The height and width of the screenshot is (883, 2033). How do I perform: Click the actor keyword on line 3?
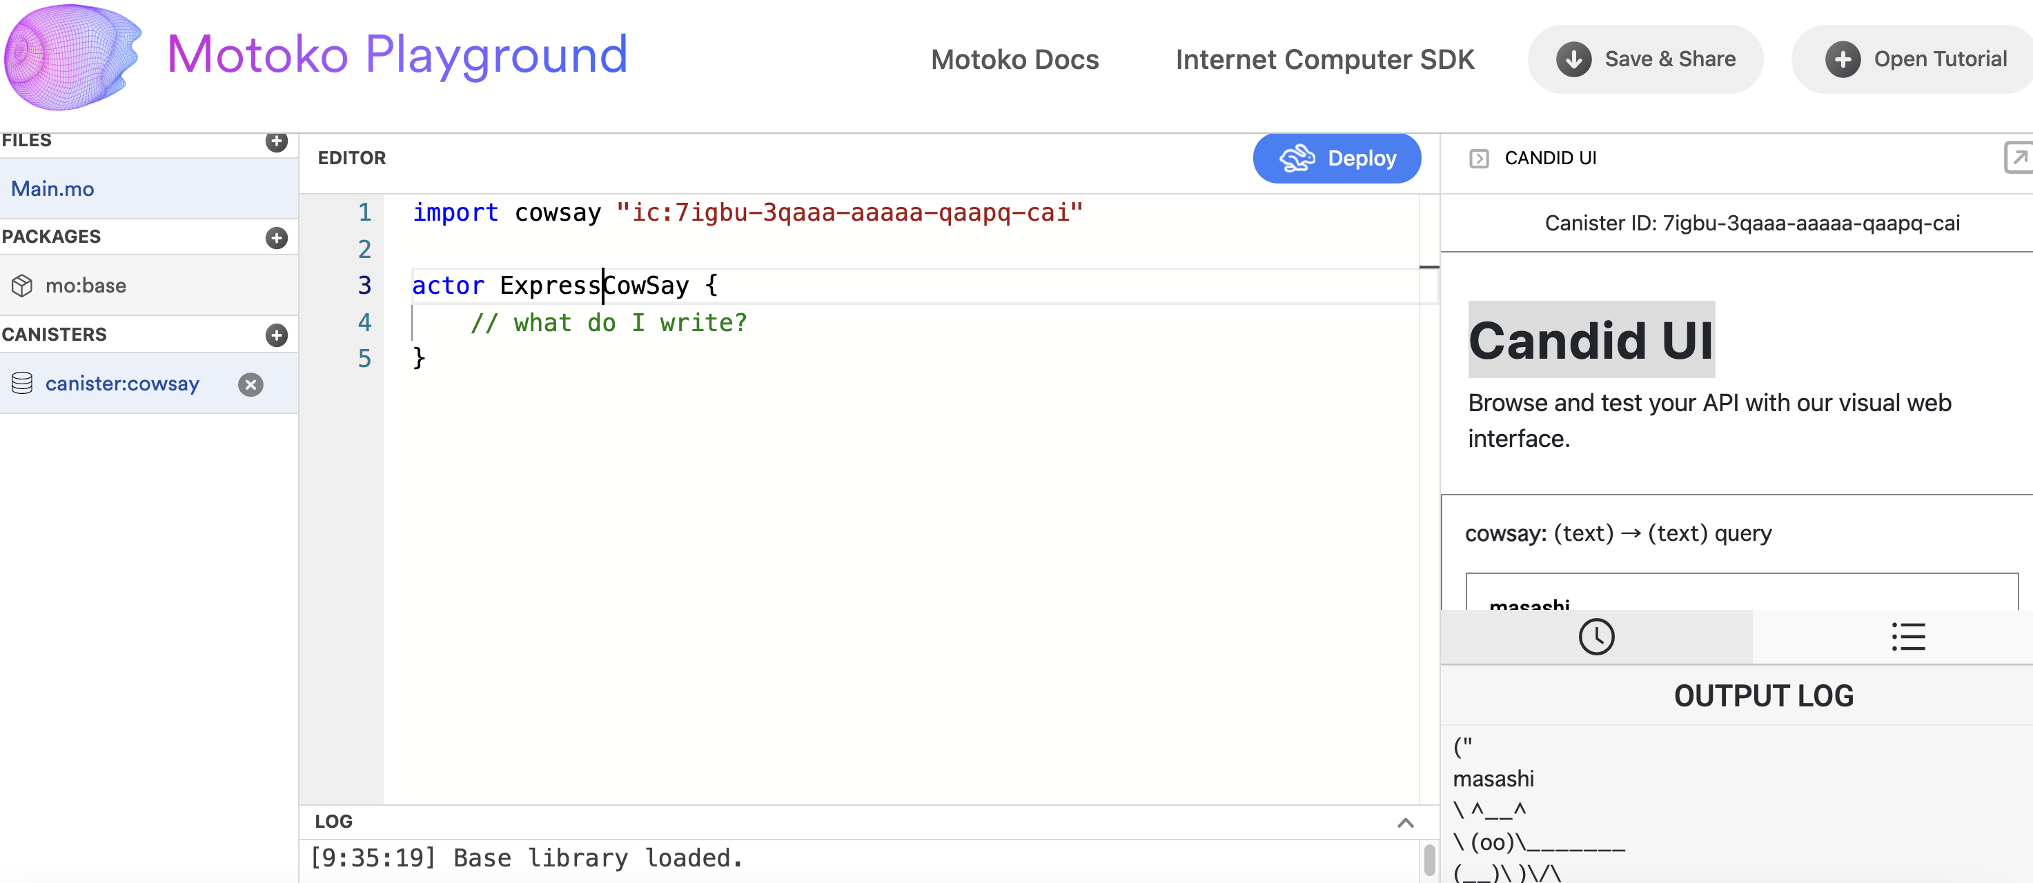point(447,286)
